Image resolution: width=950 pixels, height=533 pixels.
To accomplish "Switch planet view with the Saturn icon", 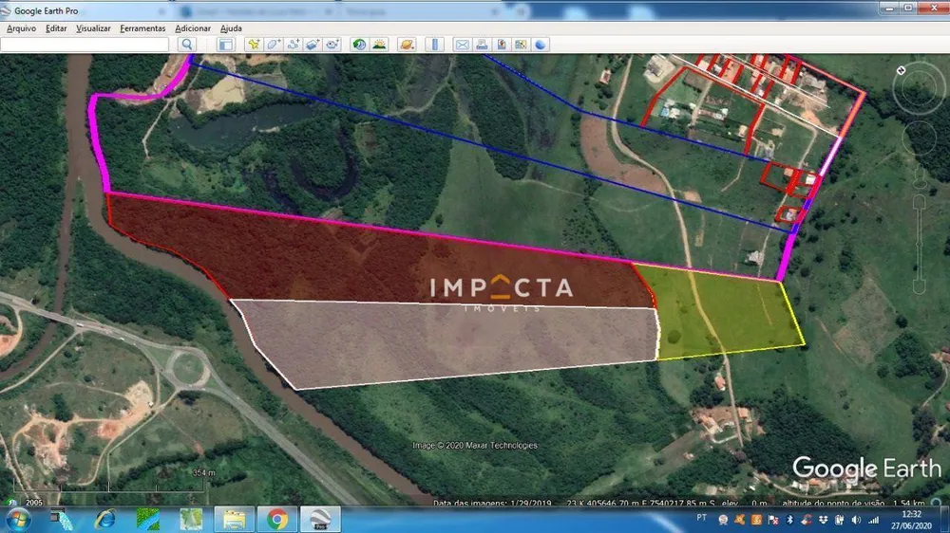I will coord(407,45).
